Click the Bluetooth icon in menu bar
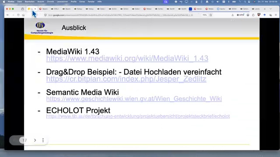Image resolution: width=280 pixels, height=157 pixels. point(229,2)
